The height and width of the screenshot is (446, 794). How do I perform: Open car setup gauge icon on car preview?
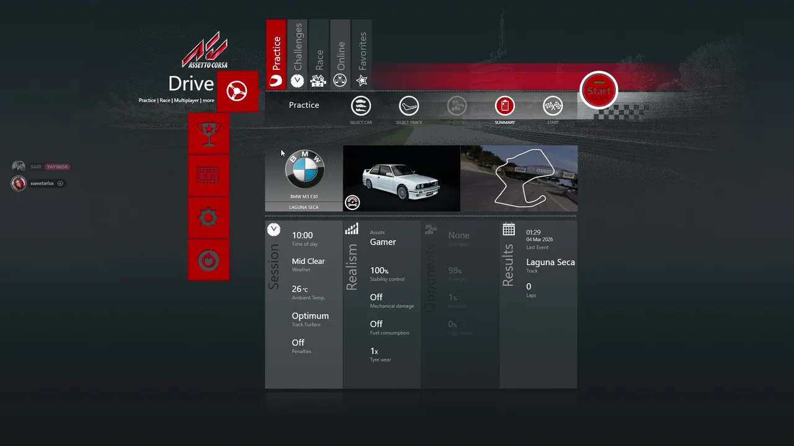[352, 203]
